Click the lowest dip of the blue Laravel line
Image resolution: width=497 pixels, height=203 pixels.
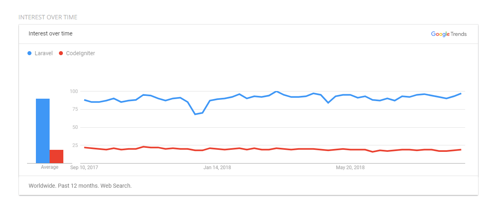pyautogui.click(x=195, y=114)
